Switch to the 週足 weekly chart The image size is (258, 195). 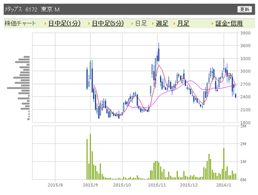(162, 23)
